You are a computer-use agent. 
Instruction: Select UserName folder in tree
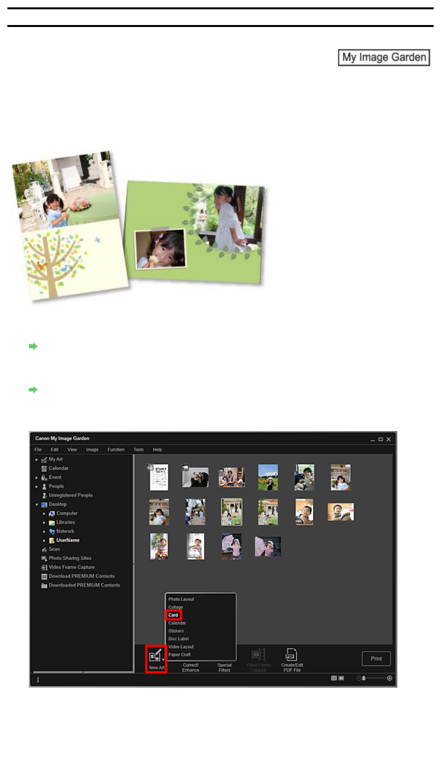(68, 540)
